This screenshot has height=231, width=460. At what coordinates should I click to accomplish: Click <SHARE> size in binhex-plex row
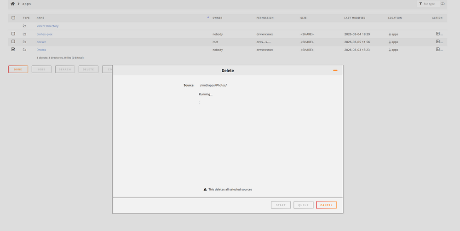coord(307,35)
